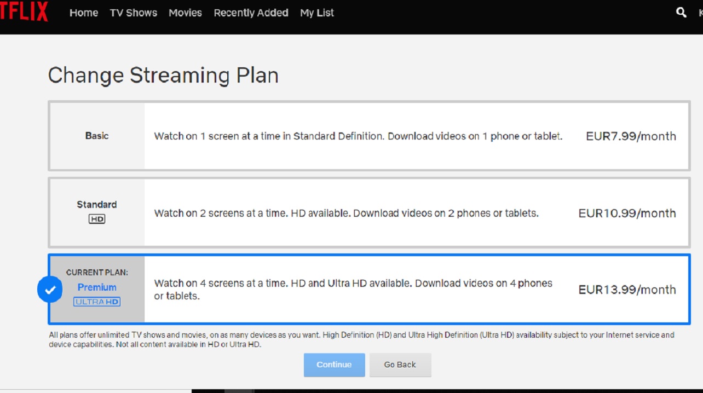Open the TV Shows section
This screenshot has height=393, width=703.
pos(133,13)
